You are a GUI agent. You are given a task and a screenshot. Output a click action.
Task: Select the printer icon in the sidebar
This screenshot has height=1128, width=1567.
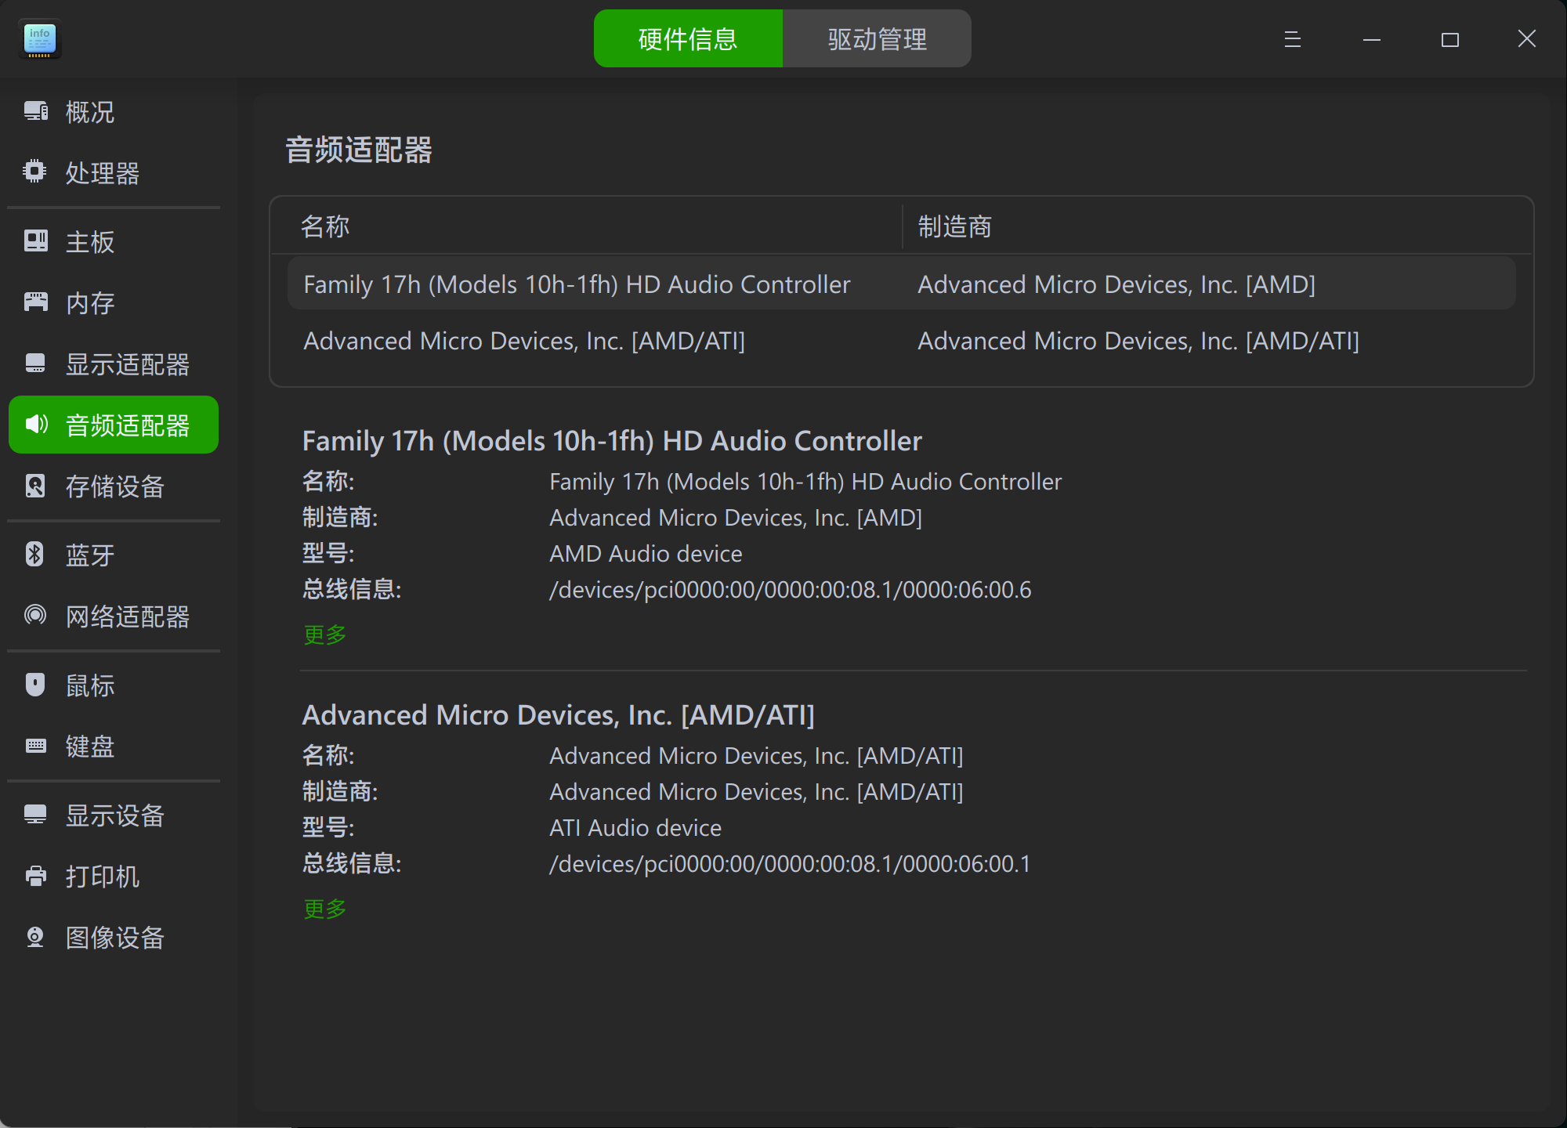coord(35,876)
